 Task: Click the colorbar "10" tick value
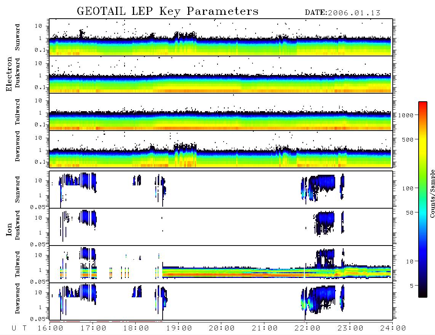pyautogui.click(x=409, y=262)
